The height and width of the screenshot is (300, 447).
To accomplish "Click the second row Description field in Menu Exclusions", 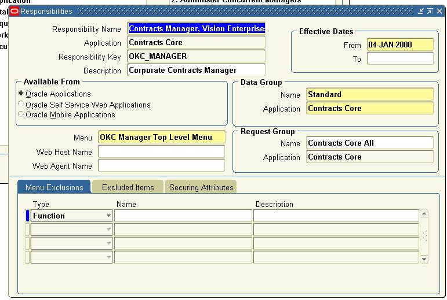I will coord(336,229).
